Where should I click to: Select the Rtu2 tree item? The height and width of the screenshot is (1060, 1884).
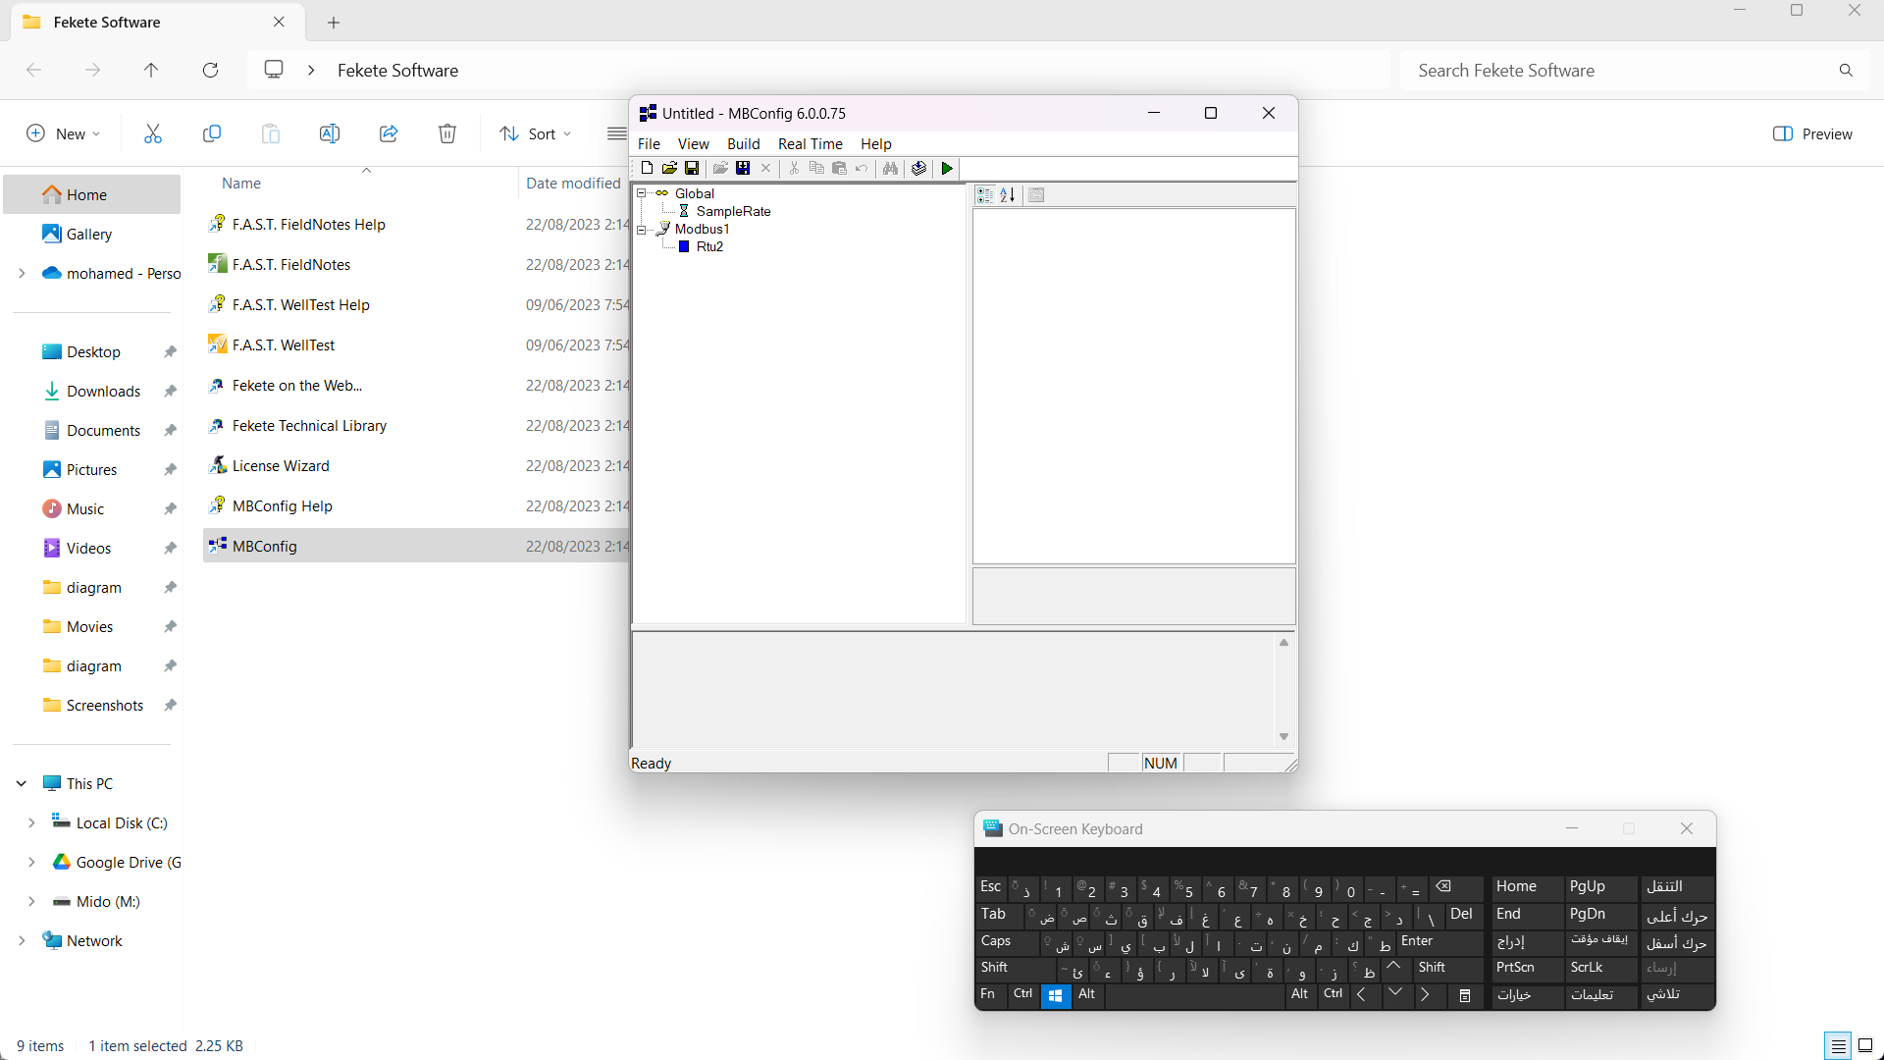[x=709, y=246]
